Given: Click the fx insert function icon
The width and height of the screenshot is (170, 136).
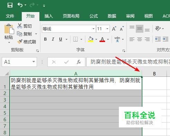Looking at the screenshot, I should tap(79, 62).
